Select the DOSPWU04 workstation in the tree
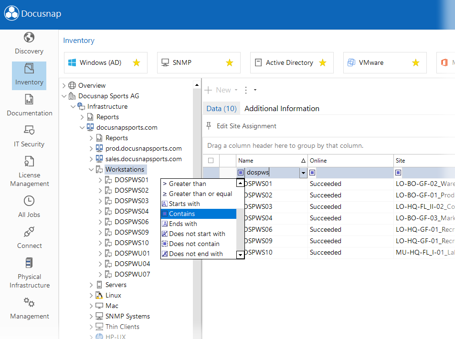Image resolution: width=455 pixels, height=339 pixels. pyautogui.click(x=132, y=264)
